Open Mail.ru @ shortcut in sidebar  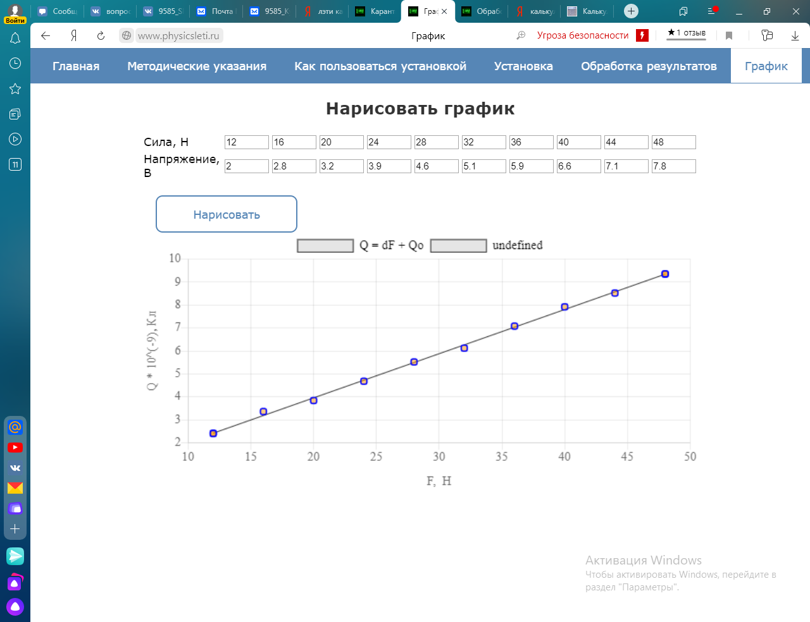point(15,427)
